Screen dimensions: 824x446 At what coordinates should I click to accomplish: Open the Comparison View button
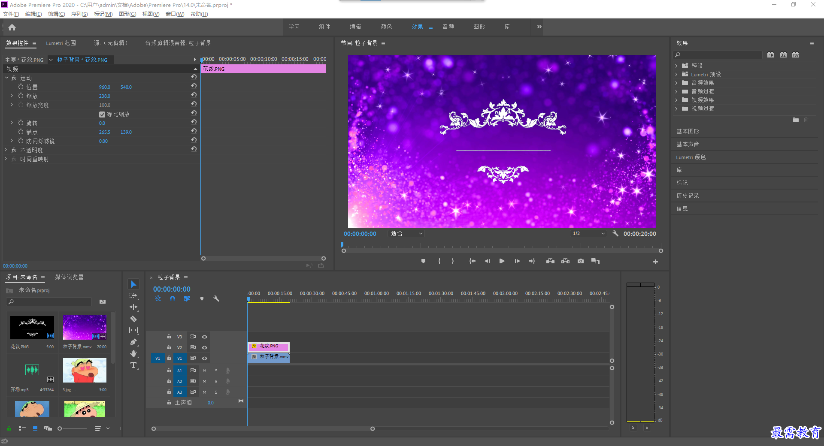(x=595, y=261)
